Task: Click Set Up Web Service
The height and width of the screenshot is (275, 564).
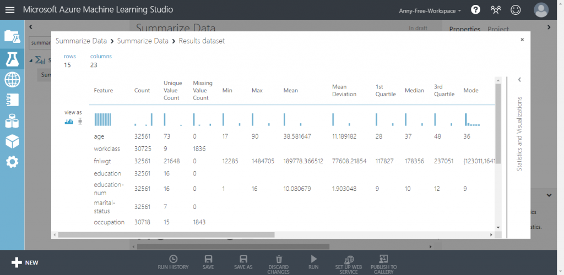Action: 349,265
